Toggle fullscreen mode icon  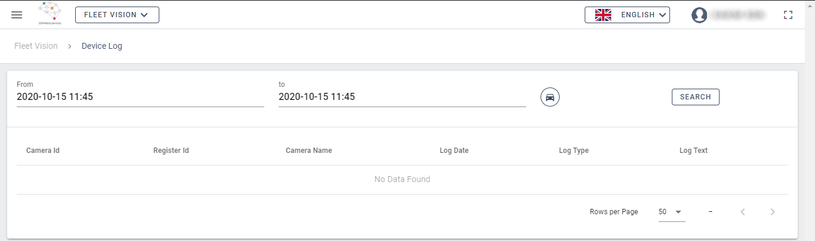pos(788,15)
